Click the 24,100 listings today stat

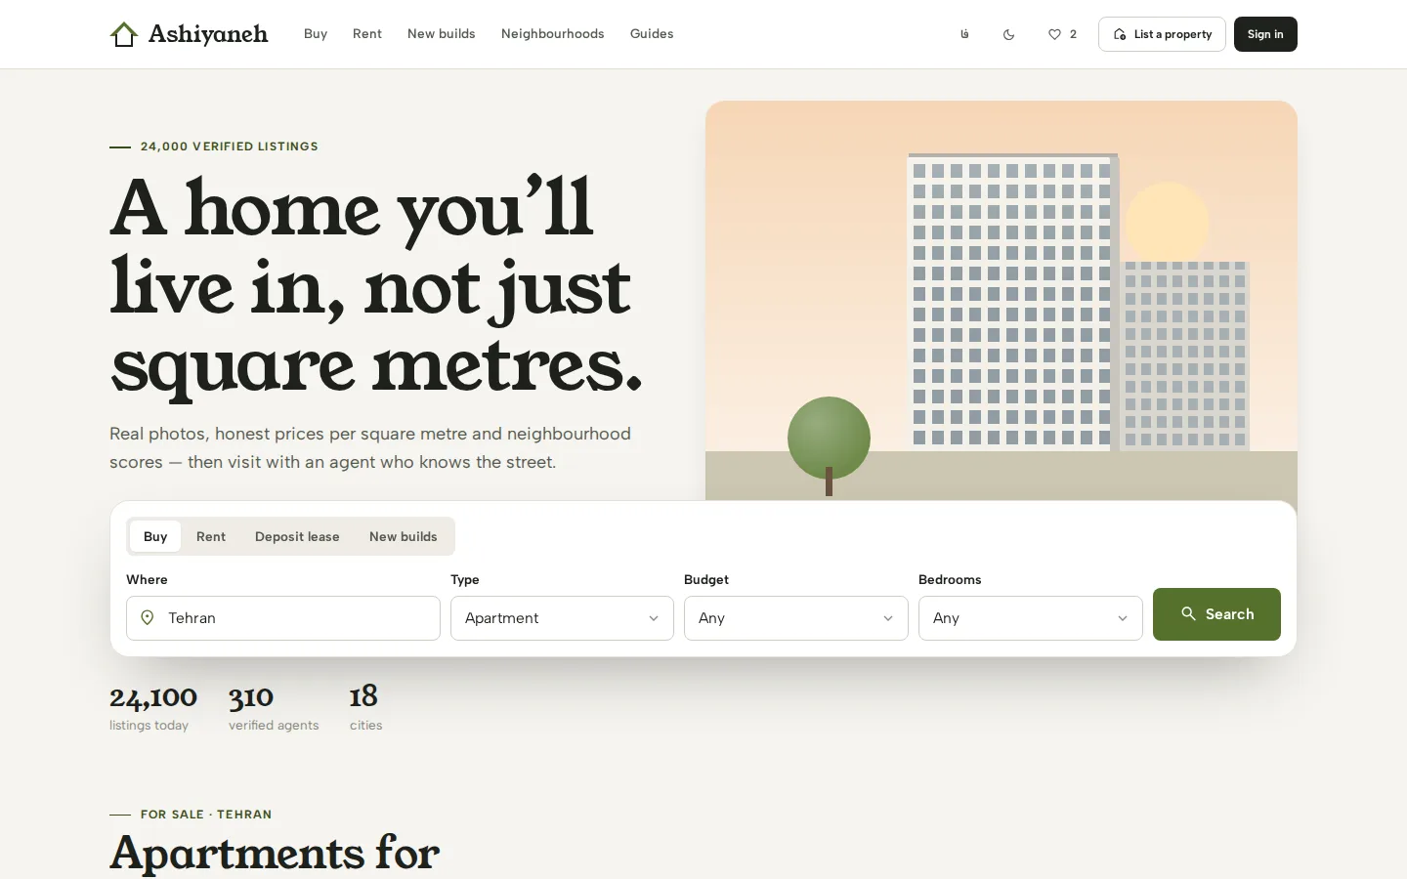click(153, 709)
